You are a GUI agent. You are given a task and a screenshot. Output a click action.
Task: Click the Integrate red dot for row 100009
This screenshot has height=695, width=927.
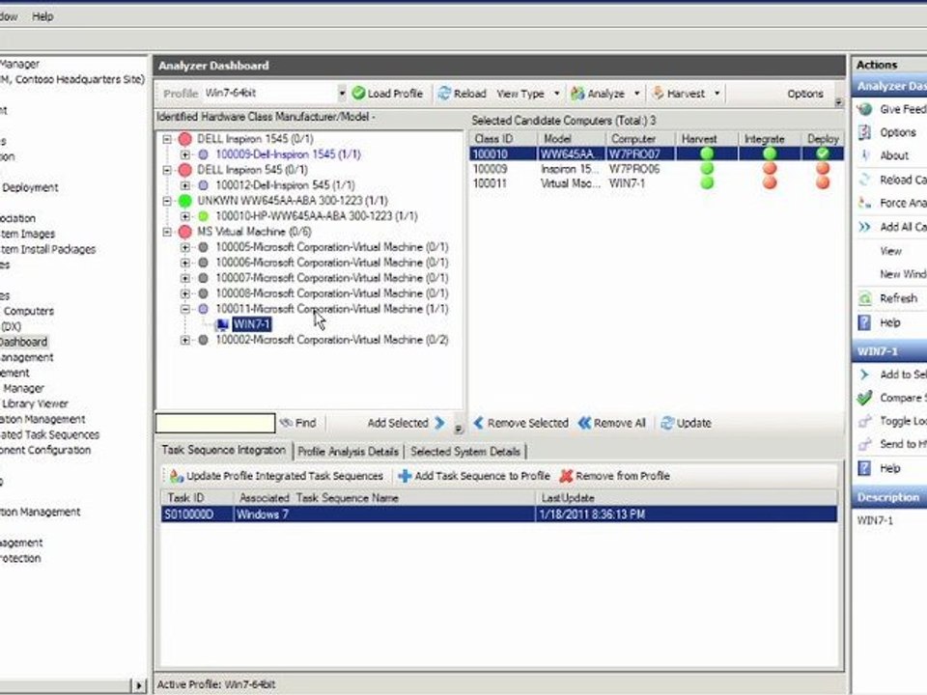[770, 168]
